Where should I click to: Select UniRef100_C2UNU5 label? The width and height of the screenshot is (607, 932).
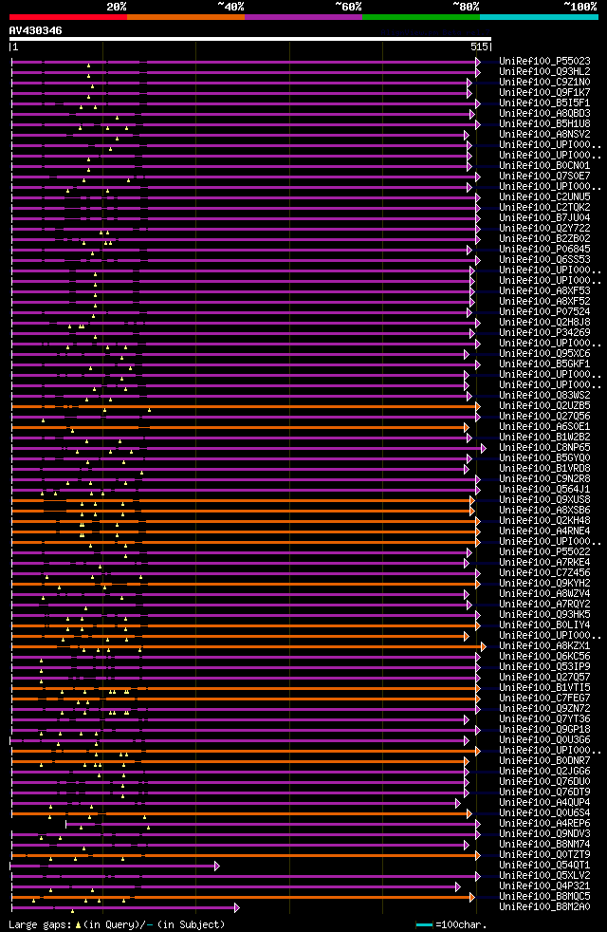point(544,196)
